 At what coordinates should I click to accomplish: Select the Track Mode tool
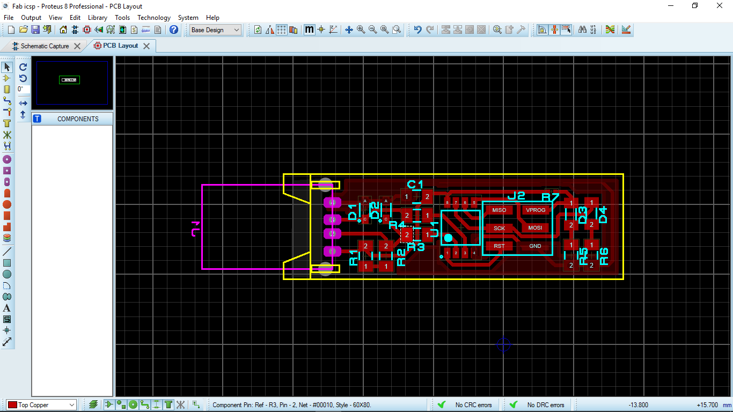tap(7, 101)
